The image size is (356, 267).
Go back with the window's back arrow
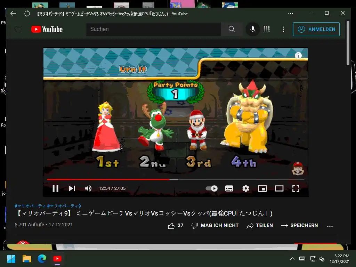pos(13,14)
